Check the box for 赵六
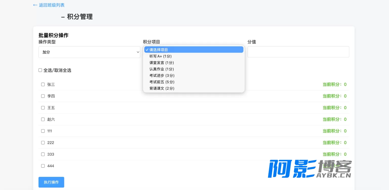Screen dimensions: 389x190 [x=43, y=119]
